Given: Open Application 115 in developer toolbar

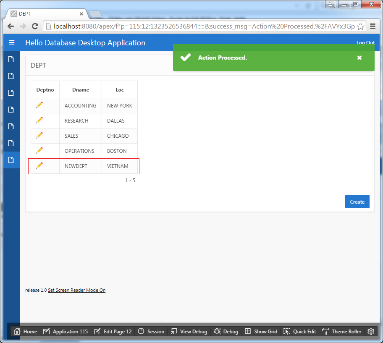Looking at the screenshot, I should 66,331.
